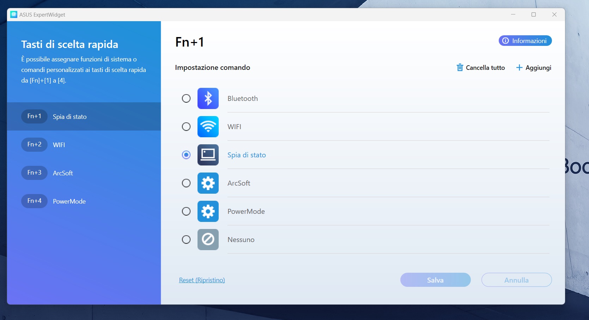Maximize the ASUS ExpertWidget window

534,14
